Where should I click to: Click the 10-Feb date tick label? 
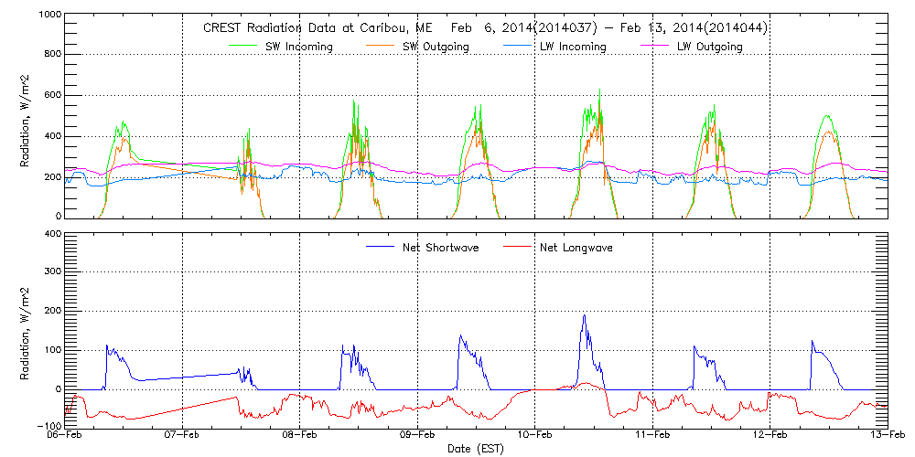(x=535, y=436)
